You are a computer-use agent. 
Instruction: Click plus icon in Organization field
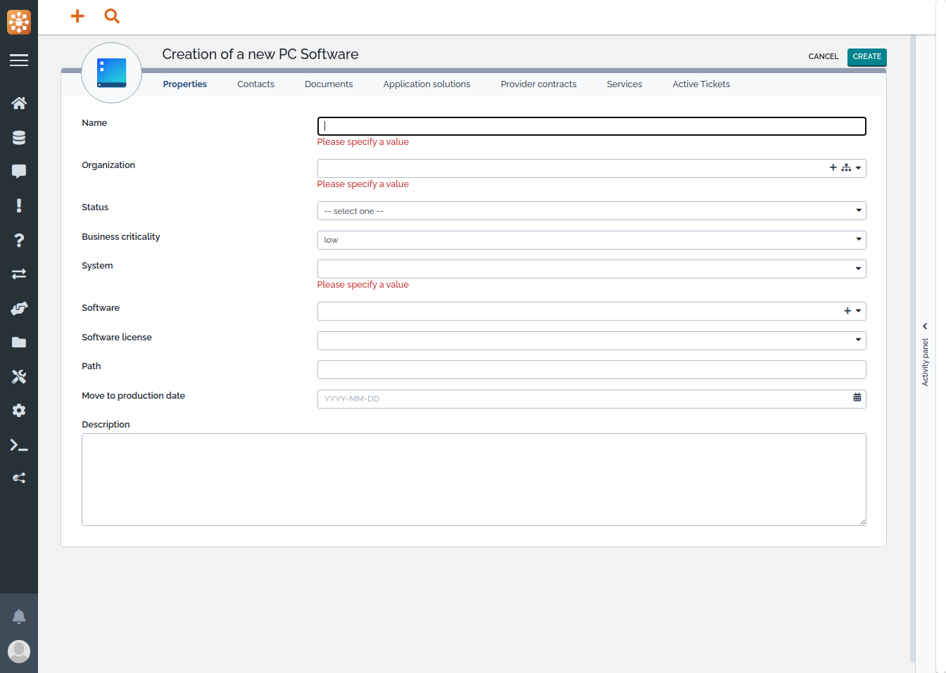coord(833,168)
